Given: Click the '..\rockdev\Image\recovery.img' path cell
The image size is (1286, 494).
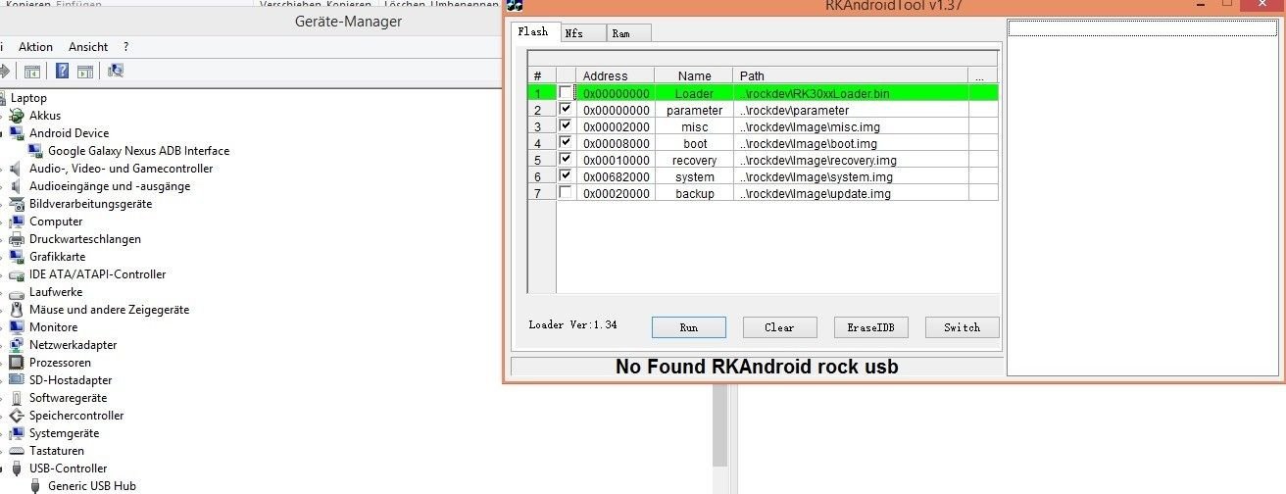Looking at the screenshot, I should [x=851, y=160].
